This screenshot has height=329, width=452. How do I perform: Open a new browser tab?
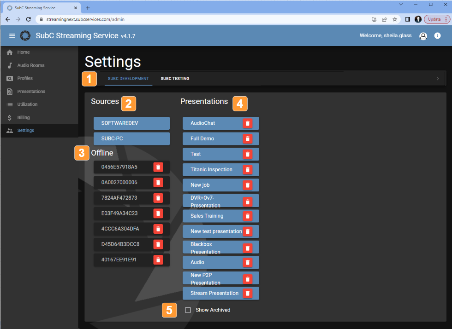click(x=88, y=8)
